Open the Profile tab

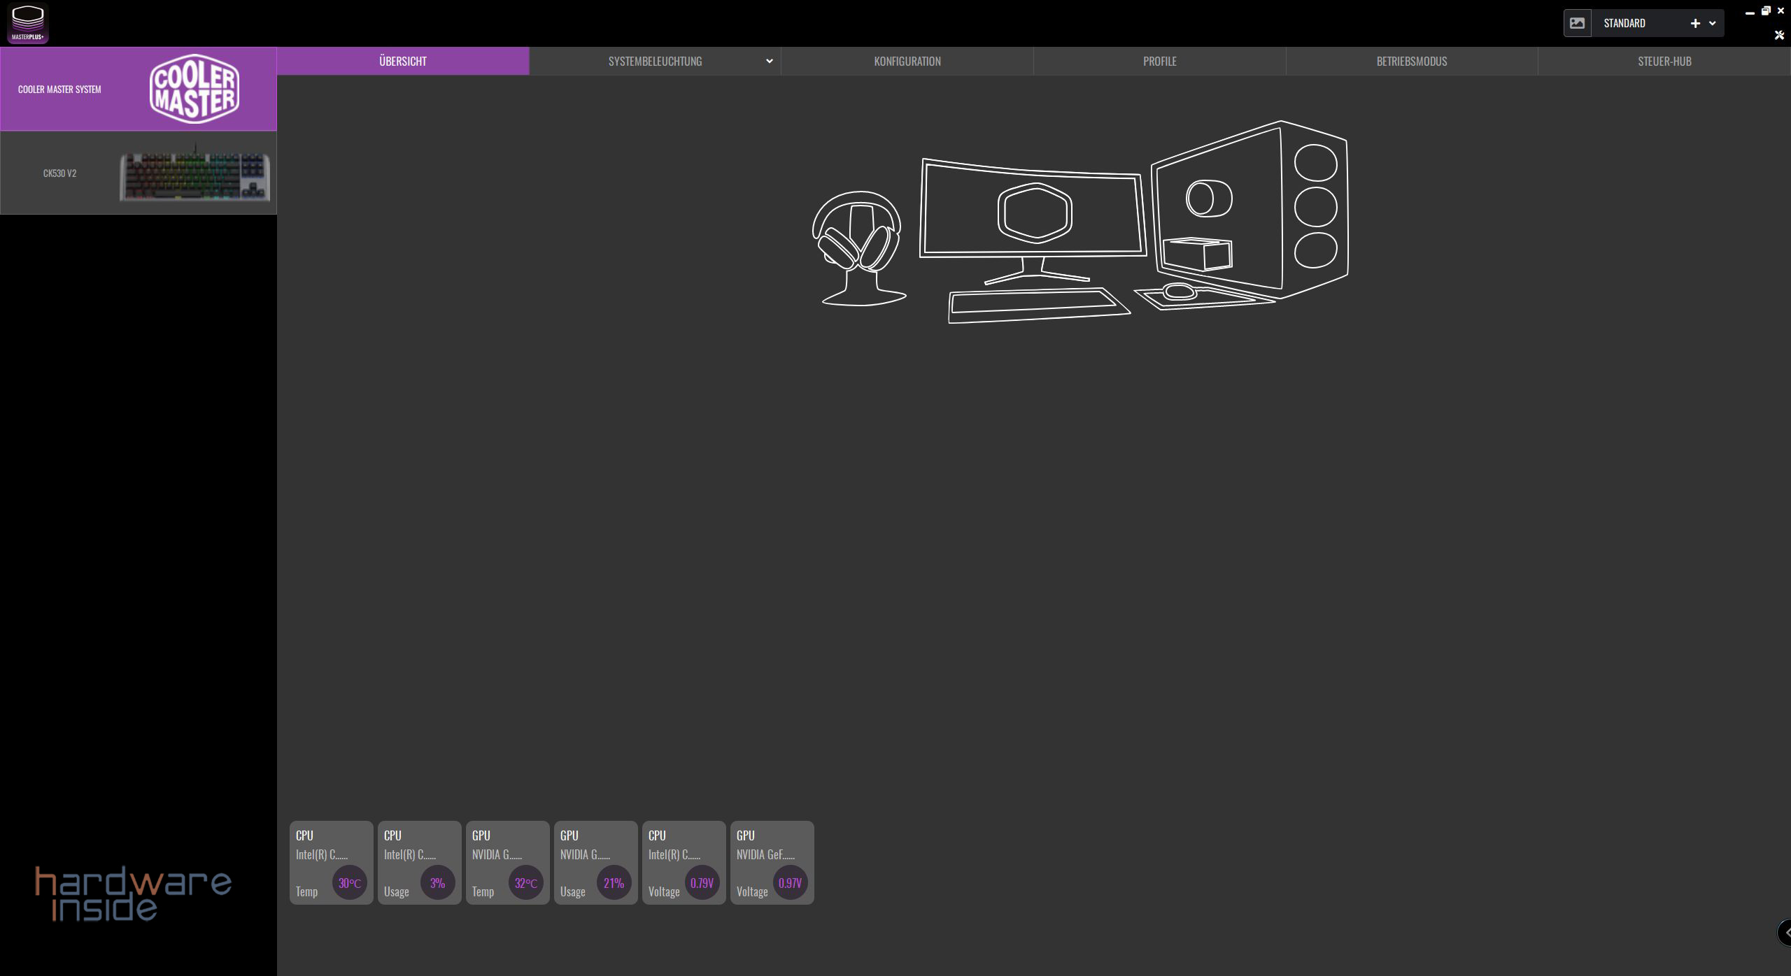pos(1159,61)
